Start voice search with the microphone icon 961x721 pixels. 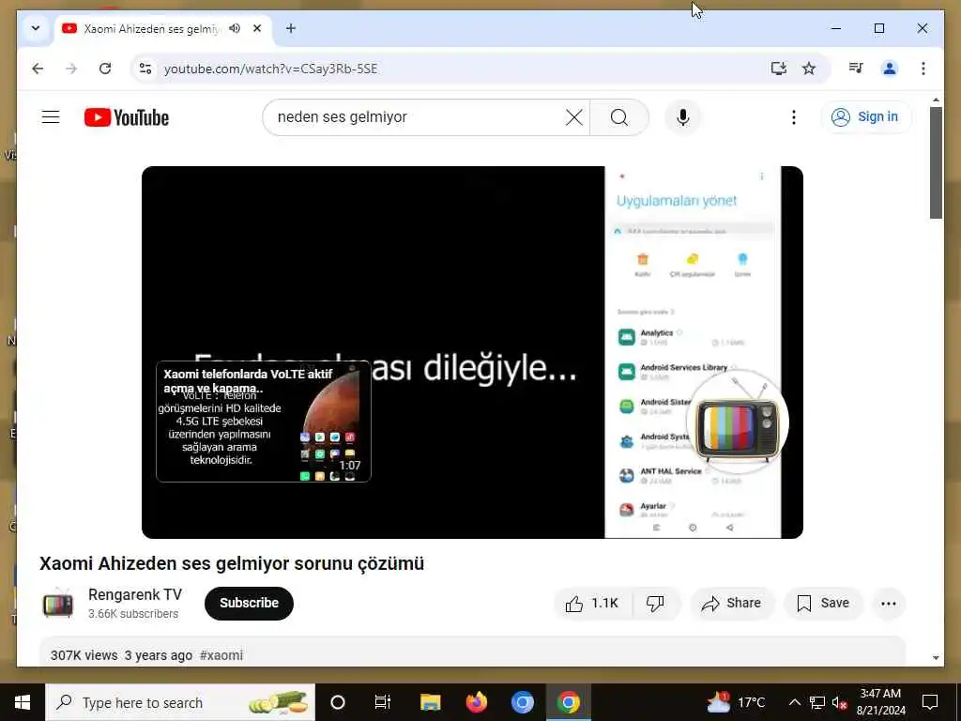click(x=683, y=117)
